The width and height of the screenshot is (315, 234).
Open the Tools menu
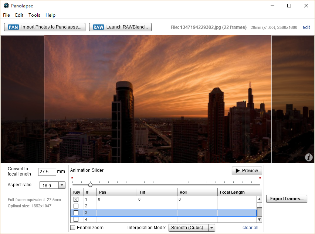[34, 15]
